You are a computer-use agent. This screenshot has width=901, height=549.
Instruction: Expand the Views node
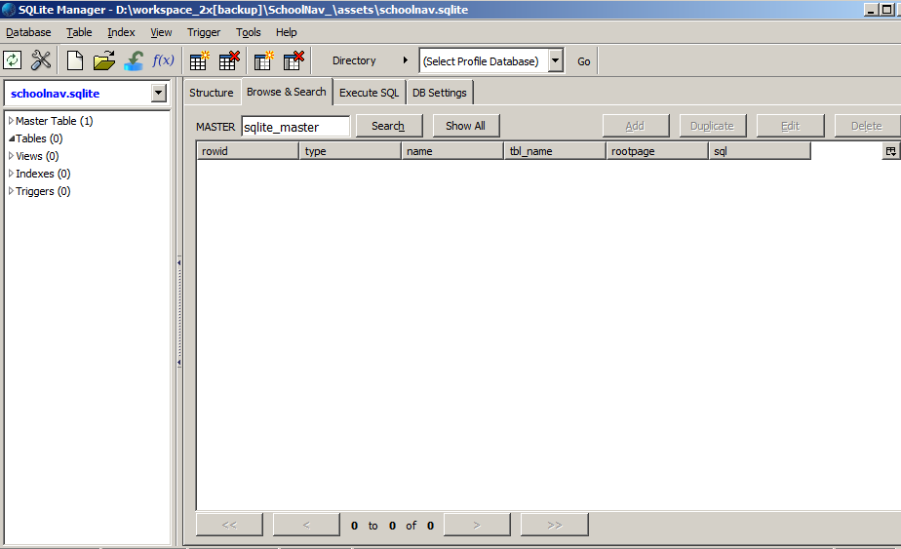11,156
